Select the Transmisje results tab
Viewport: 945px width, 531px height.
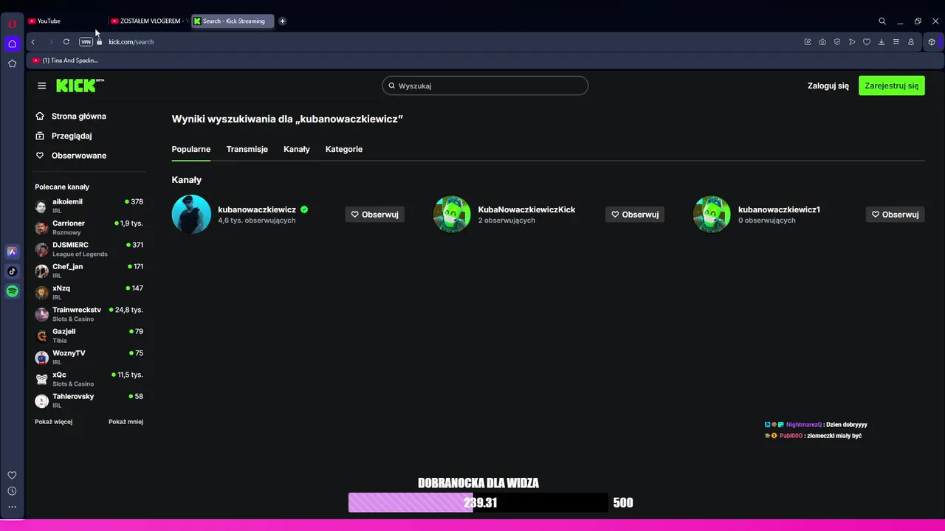(247, 149)
